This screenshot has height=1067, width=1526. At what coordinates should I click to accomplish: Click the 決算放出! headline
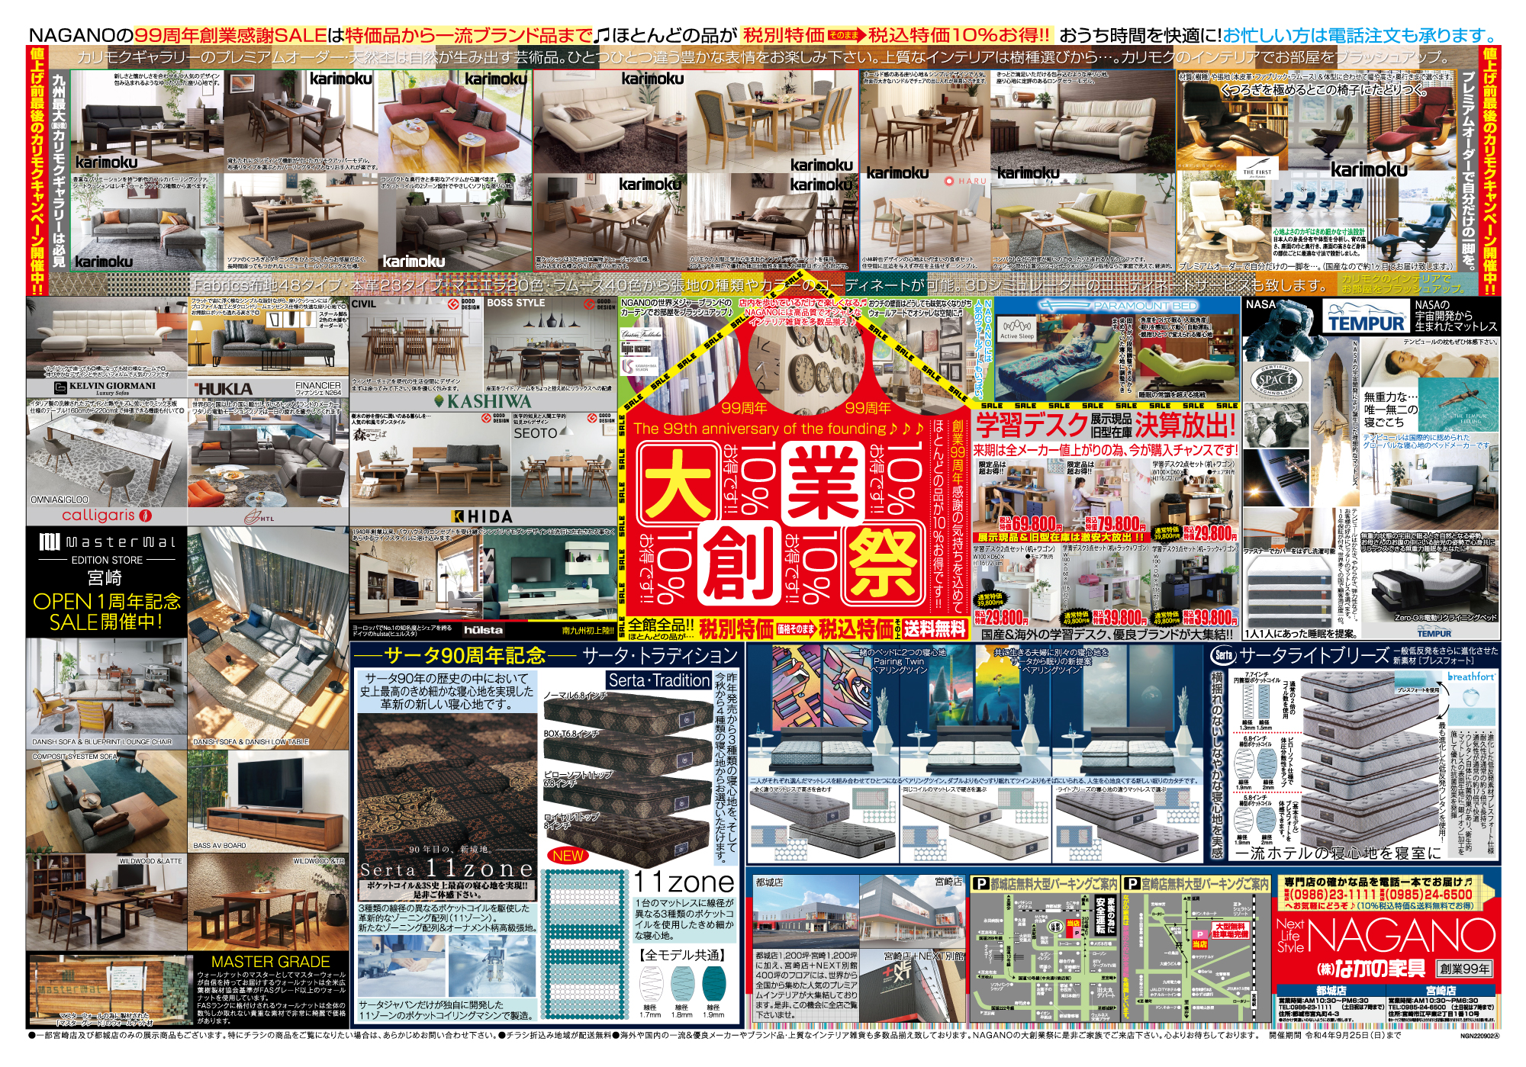pyautogui.click(x=1184, y=425)
